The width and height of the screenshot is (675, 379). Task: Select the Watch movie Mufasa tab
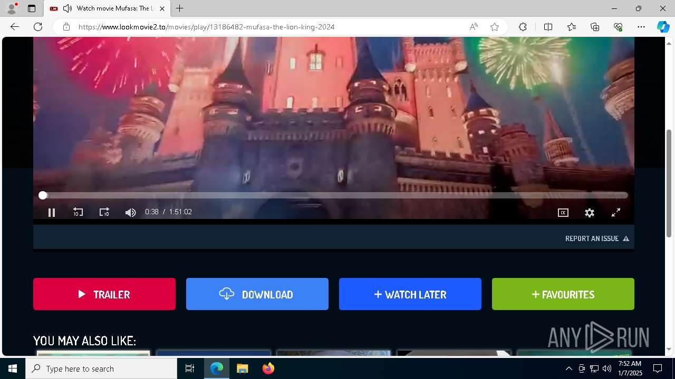107,8
